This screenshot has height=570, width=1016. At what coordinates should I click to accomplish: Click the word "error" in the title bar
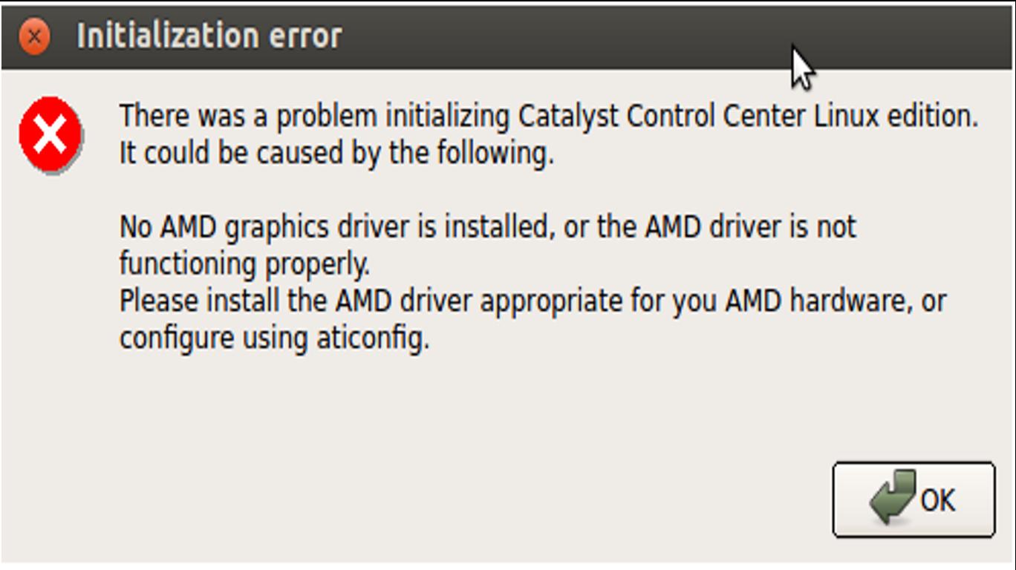pyautogui.click(x=305, y=36)
